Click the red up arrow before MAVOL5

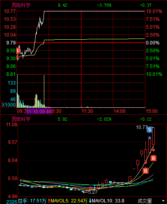(x=49, y=201)
